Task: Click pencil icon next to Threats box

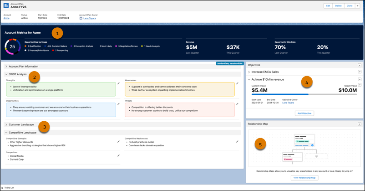Action: tap(237, 104)
